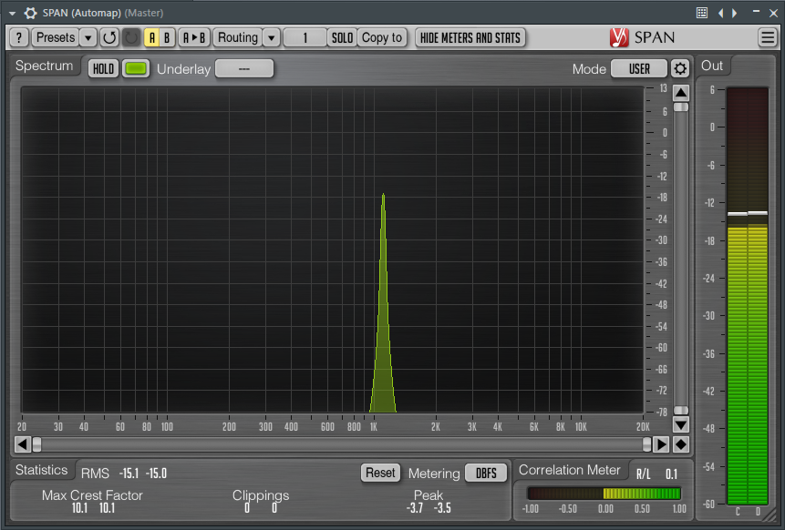Select the A state slot
This screenshot has height=530, width=785.
151,37
